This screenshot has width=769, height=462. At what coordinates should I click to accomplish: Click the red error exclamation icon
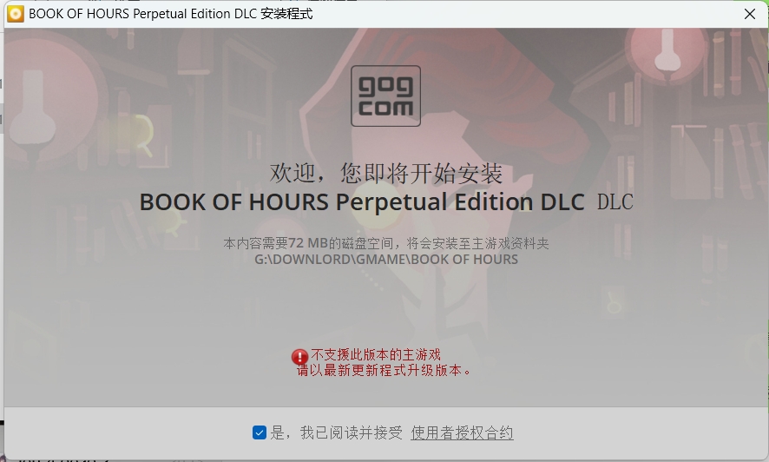tap(299, 357)
